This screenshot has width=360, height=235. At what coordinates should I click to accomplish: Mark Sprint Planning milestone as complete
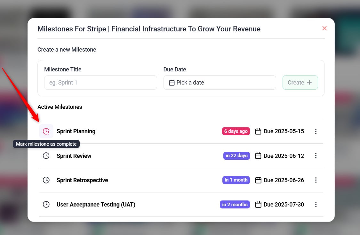[46, 131]
